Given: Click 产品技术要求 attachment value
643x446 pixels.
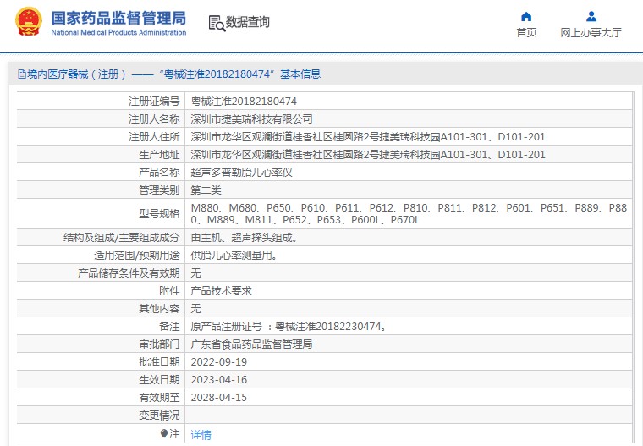Looking at the screenshot, I should (221, 291).
